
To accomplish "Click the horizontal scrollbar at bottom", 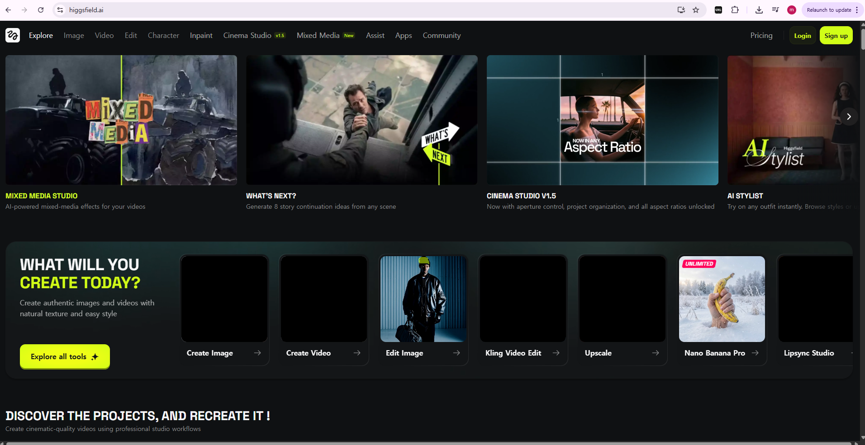I will [x=430, y=443].
